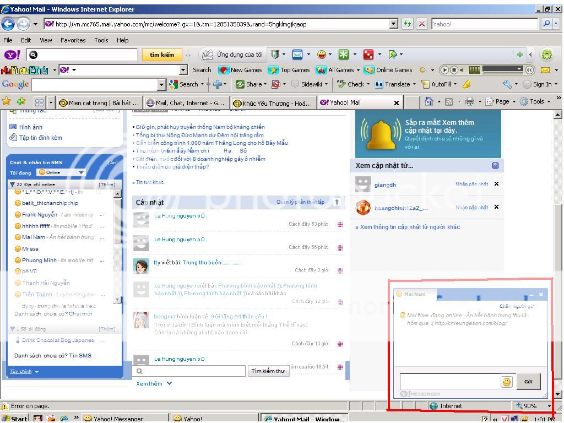Screen dimensions: 564x423
Task: Dismiss giangdh update suggestion with X
Action: coord(496,184)
